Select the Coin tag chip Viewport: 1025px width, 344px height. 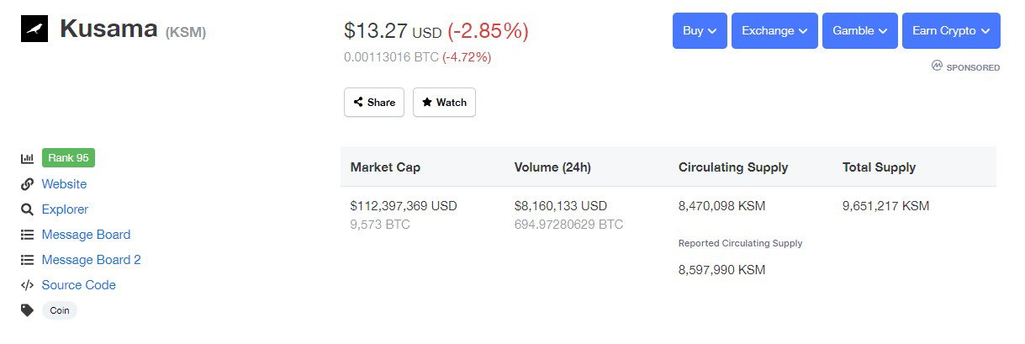pyautogui.click(x=60, y=310)
